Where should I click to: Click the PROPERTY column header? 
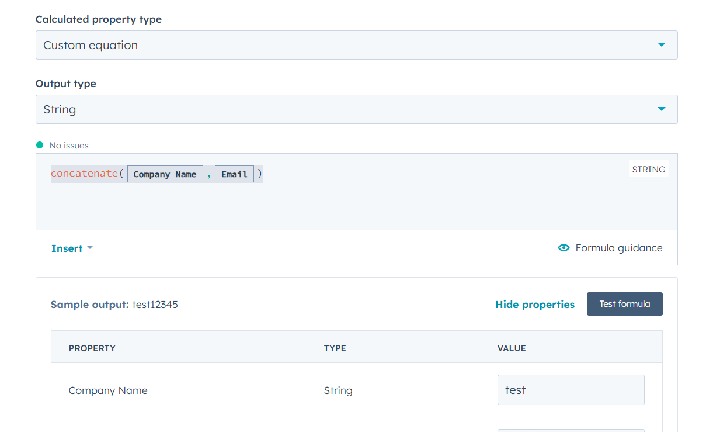coord(92,348)
